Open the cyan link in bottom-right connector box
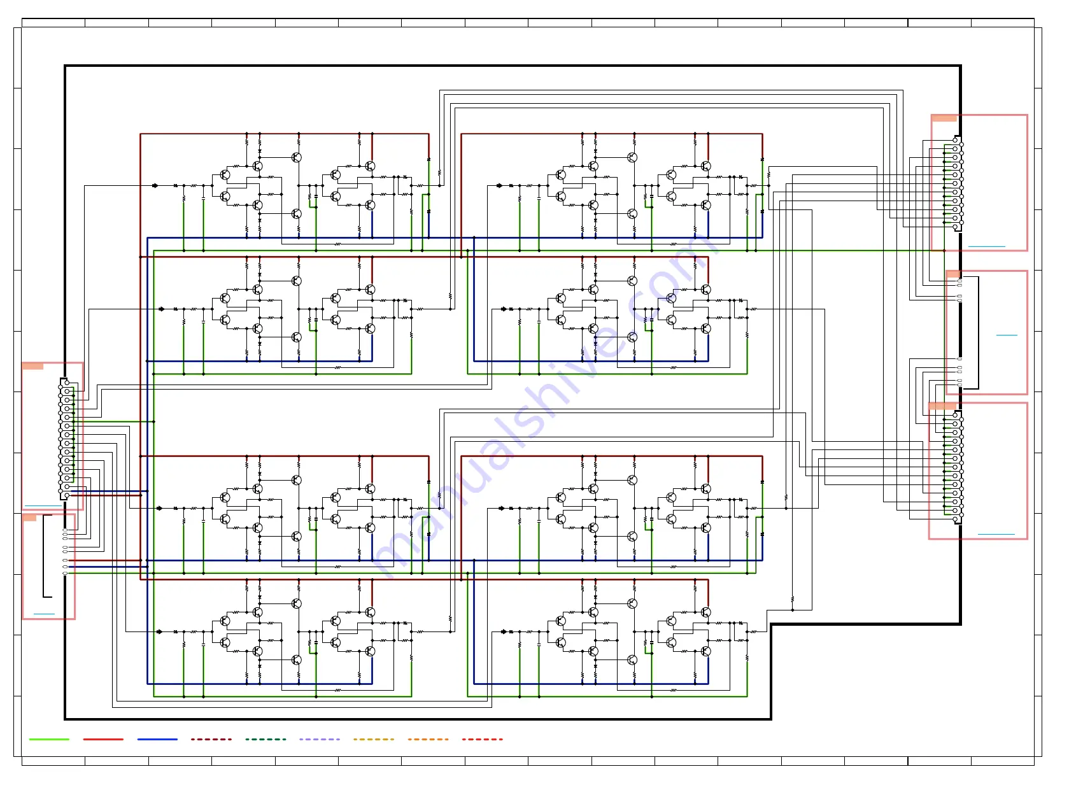 [x=996, y=534]
